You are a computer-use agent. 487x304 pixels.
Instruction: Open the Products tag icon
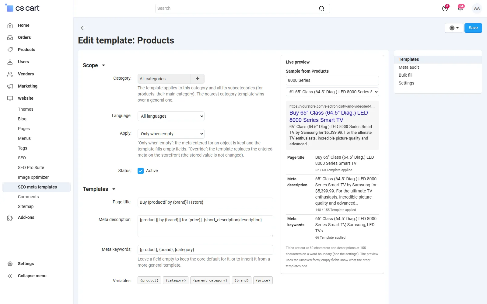tap(10, 50)
